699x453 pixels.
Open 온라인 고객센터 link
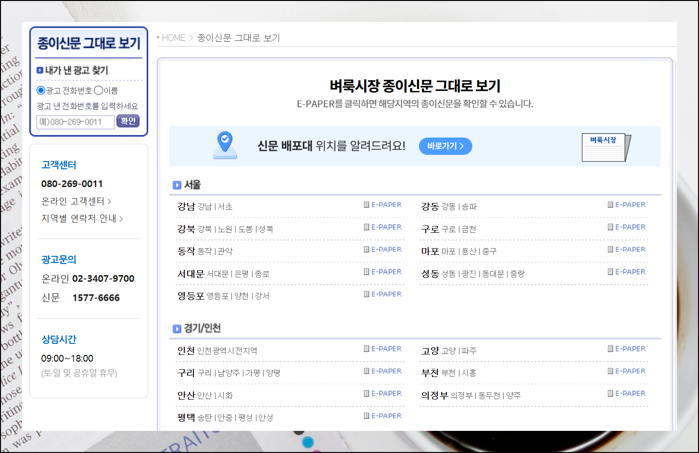click(76, 201)
